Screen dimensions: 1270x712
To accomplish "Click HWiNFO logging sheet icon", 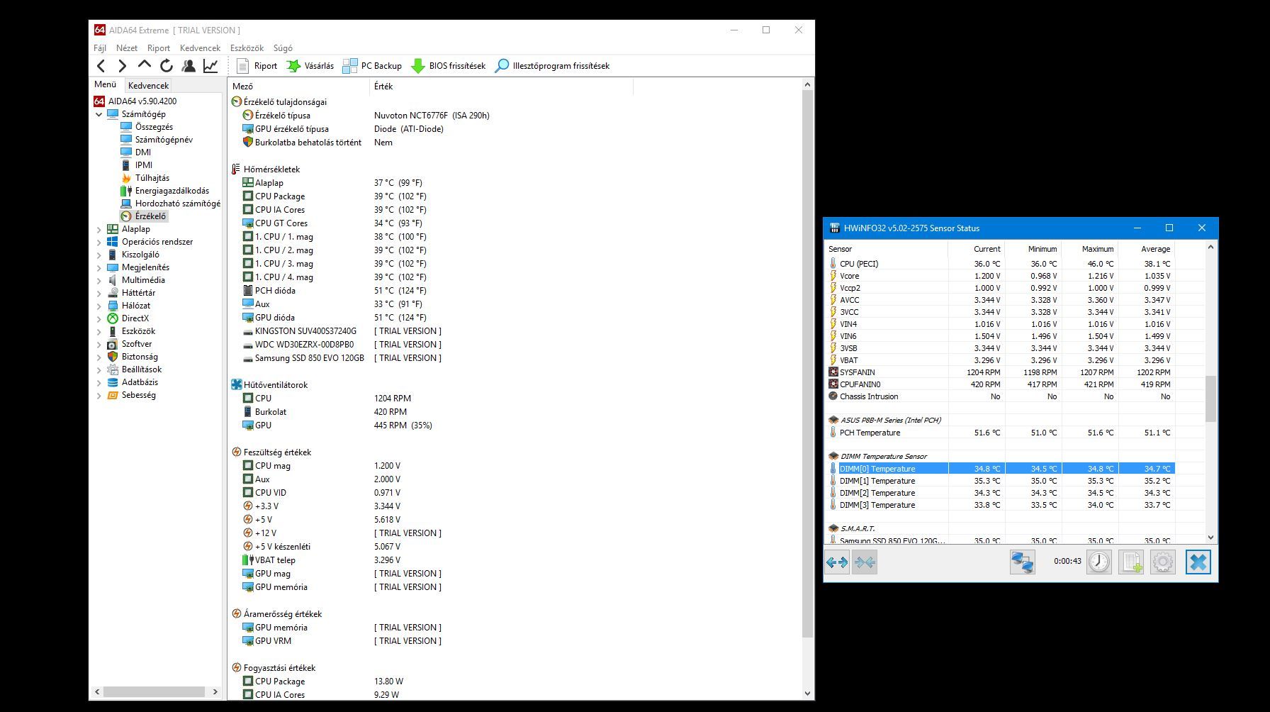I will tap(1131, 562).
